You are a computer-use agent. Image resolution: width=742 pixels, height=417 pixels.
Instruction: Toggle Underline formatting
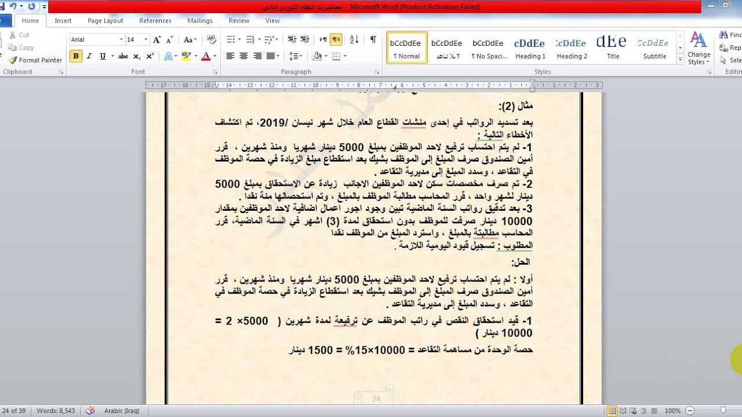pos(103,56)
